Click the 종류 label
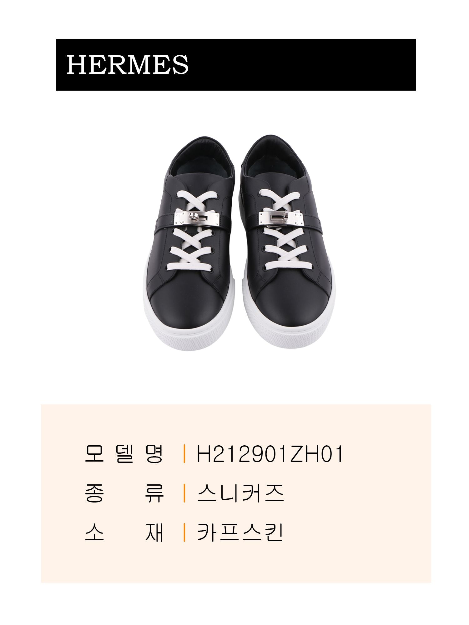This screenshot has height=625, width=469. pos(124,493)
